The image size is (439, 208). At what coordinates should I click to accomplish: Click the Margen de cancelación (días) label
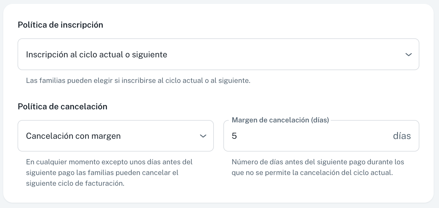coord(280,120)
